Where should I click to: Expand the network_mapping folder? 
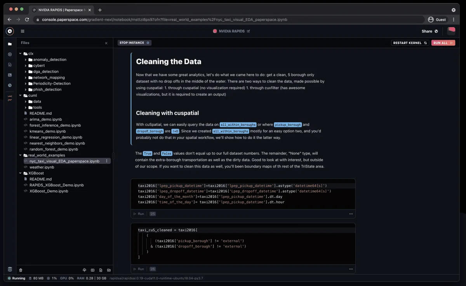(x=25, y=77)
